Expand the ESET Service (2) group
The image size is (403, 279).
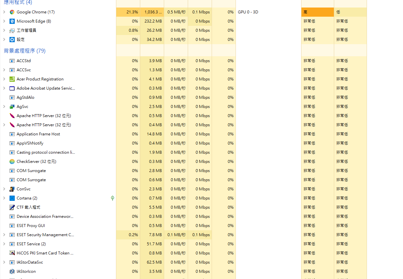4,244
